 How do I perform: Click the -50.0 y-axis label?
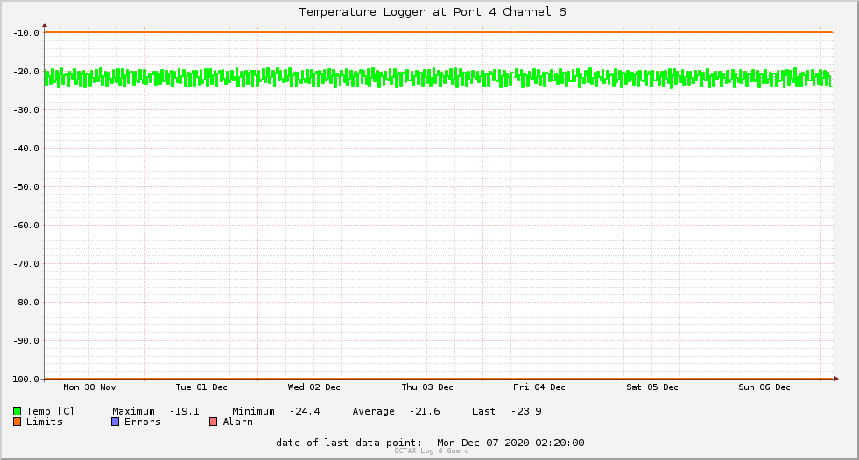pyautogui.click(x=26, y=187)
